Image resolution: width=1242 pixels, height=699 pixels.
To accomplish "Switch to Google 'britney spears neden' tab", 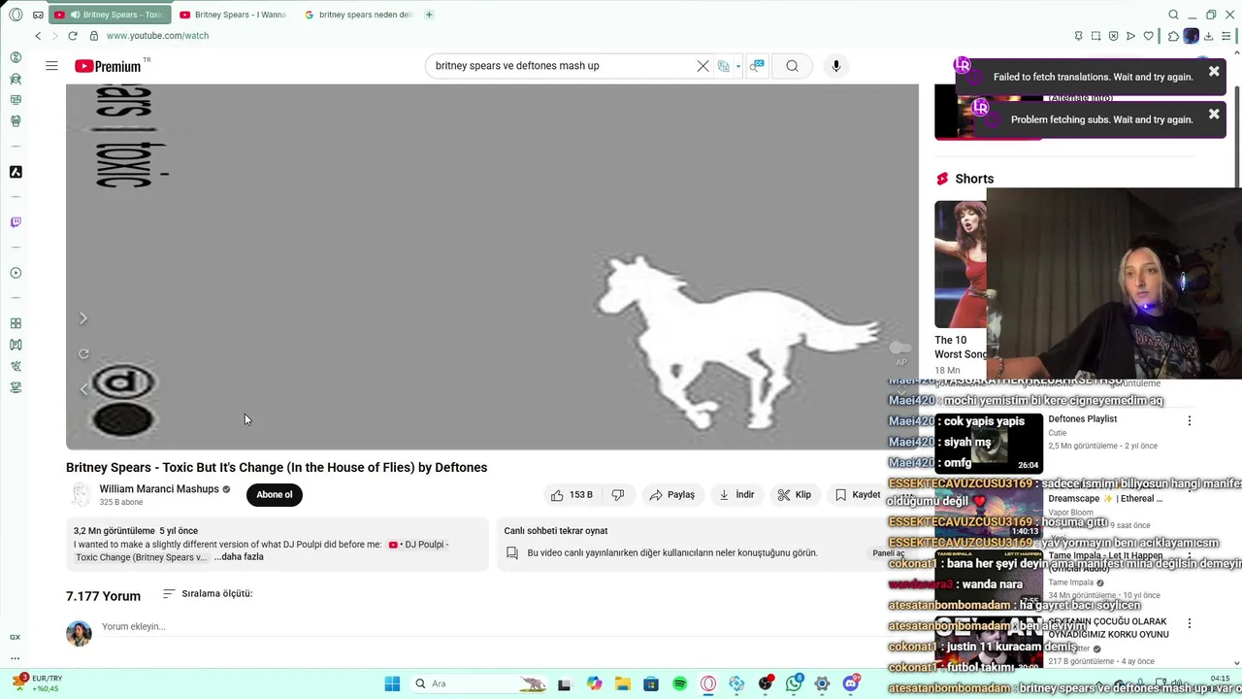I will coord(359,15).
